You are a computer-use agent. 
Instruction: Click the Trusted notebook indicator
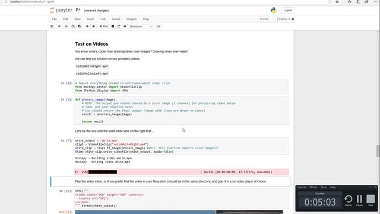(x=264, y=19)
